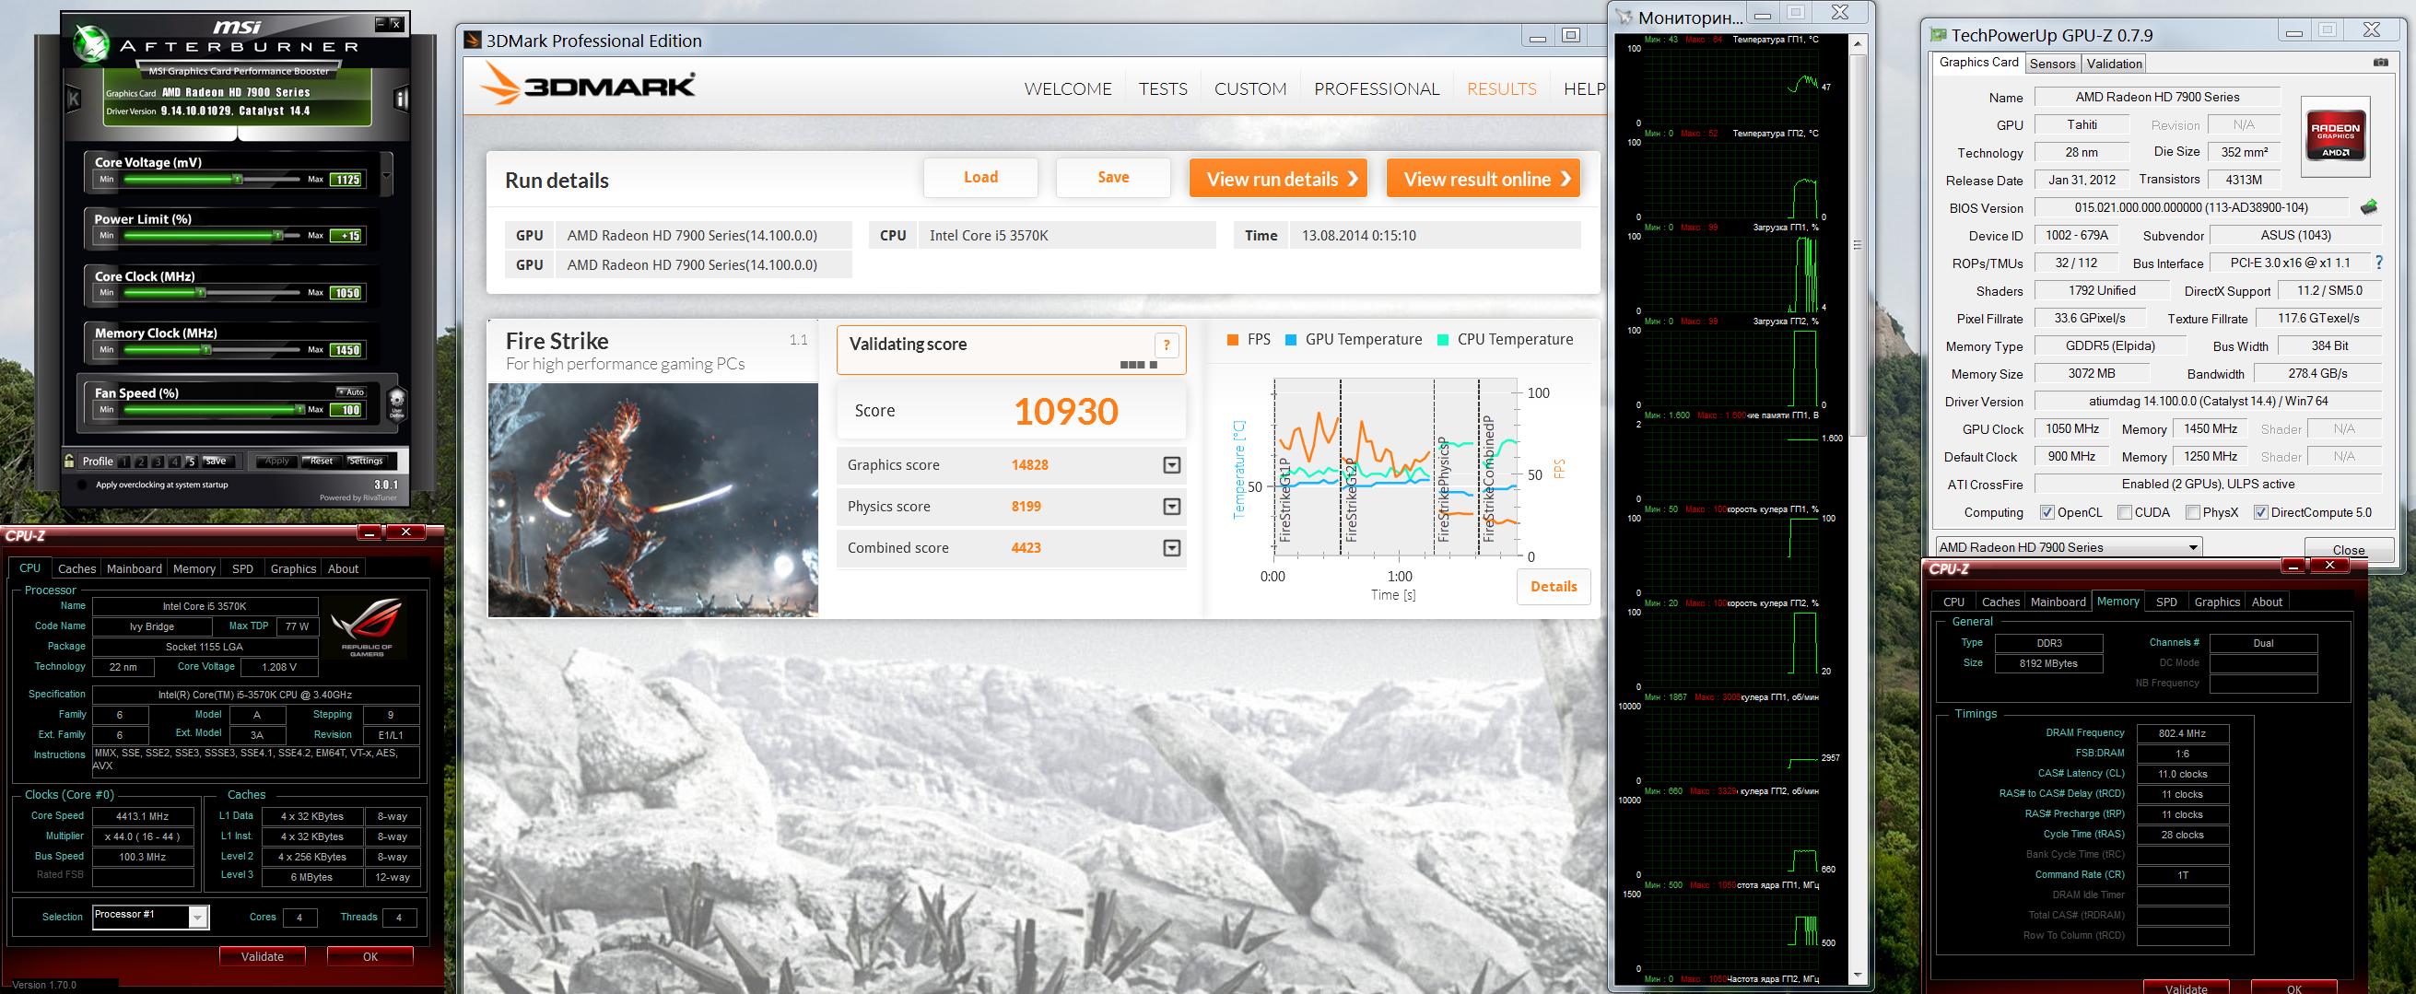Enable Apply overclocking at system startup

click(x=82, y=485)
